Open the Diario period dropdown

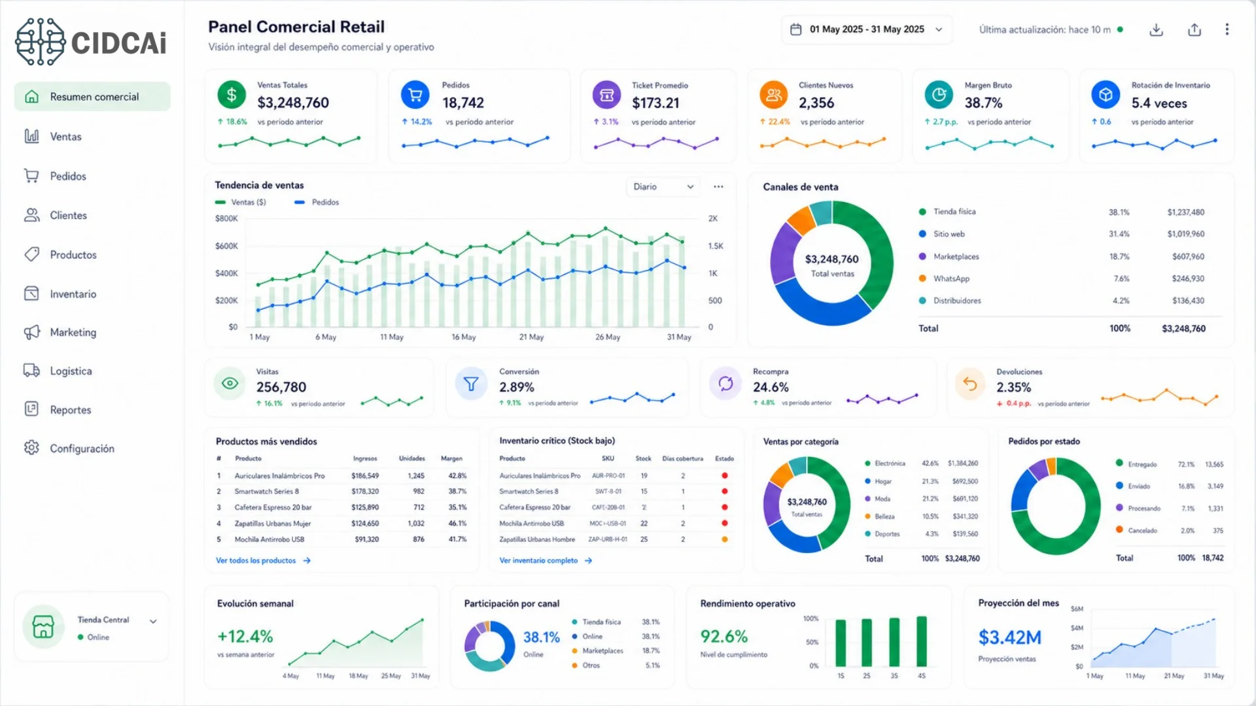[x=663, y=186]
